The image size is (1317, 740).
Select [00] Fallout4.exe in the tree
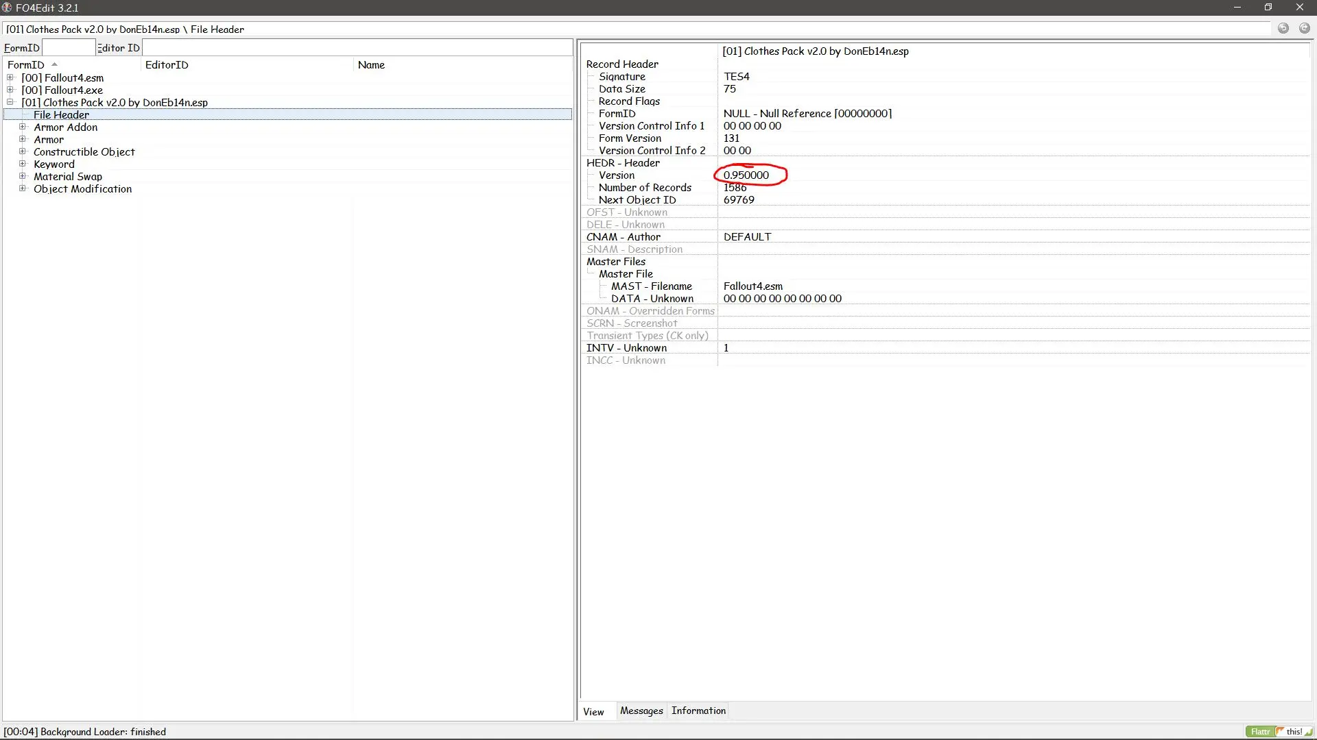tap(62, 90)
